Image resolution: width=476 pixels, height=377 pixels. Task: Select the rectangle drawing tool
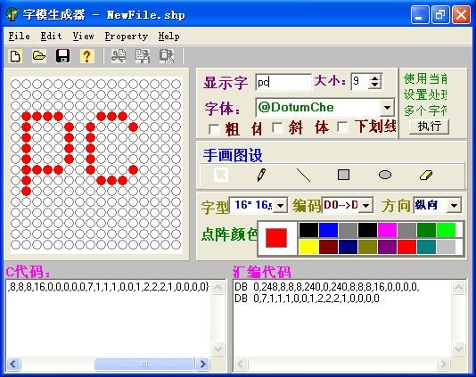pos(343,175)
